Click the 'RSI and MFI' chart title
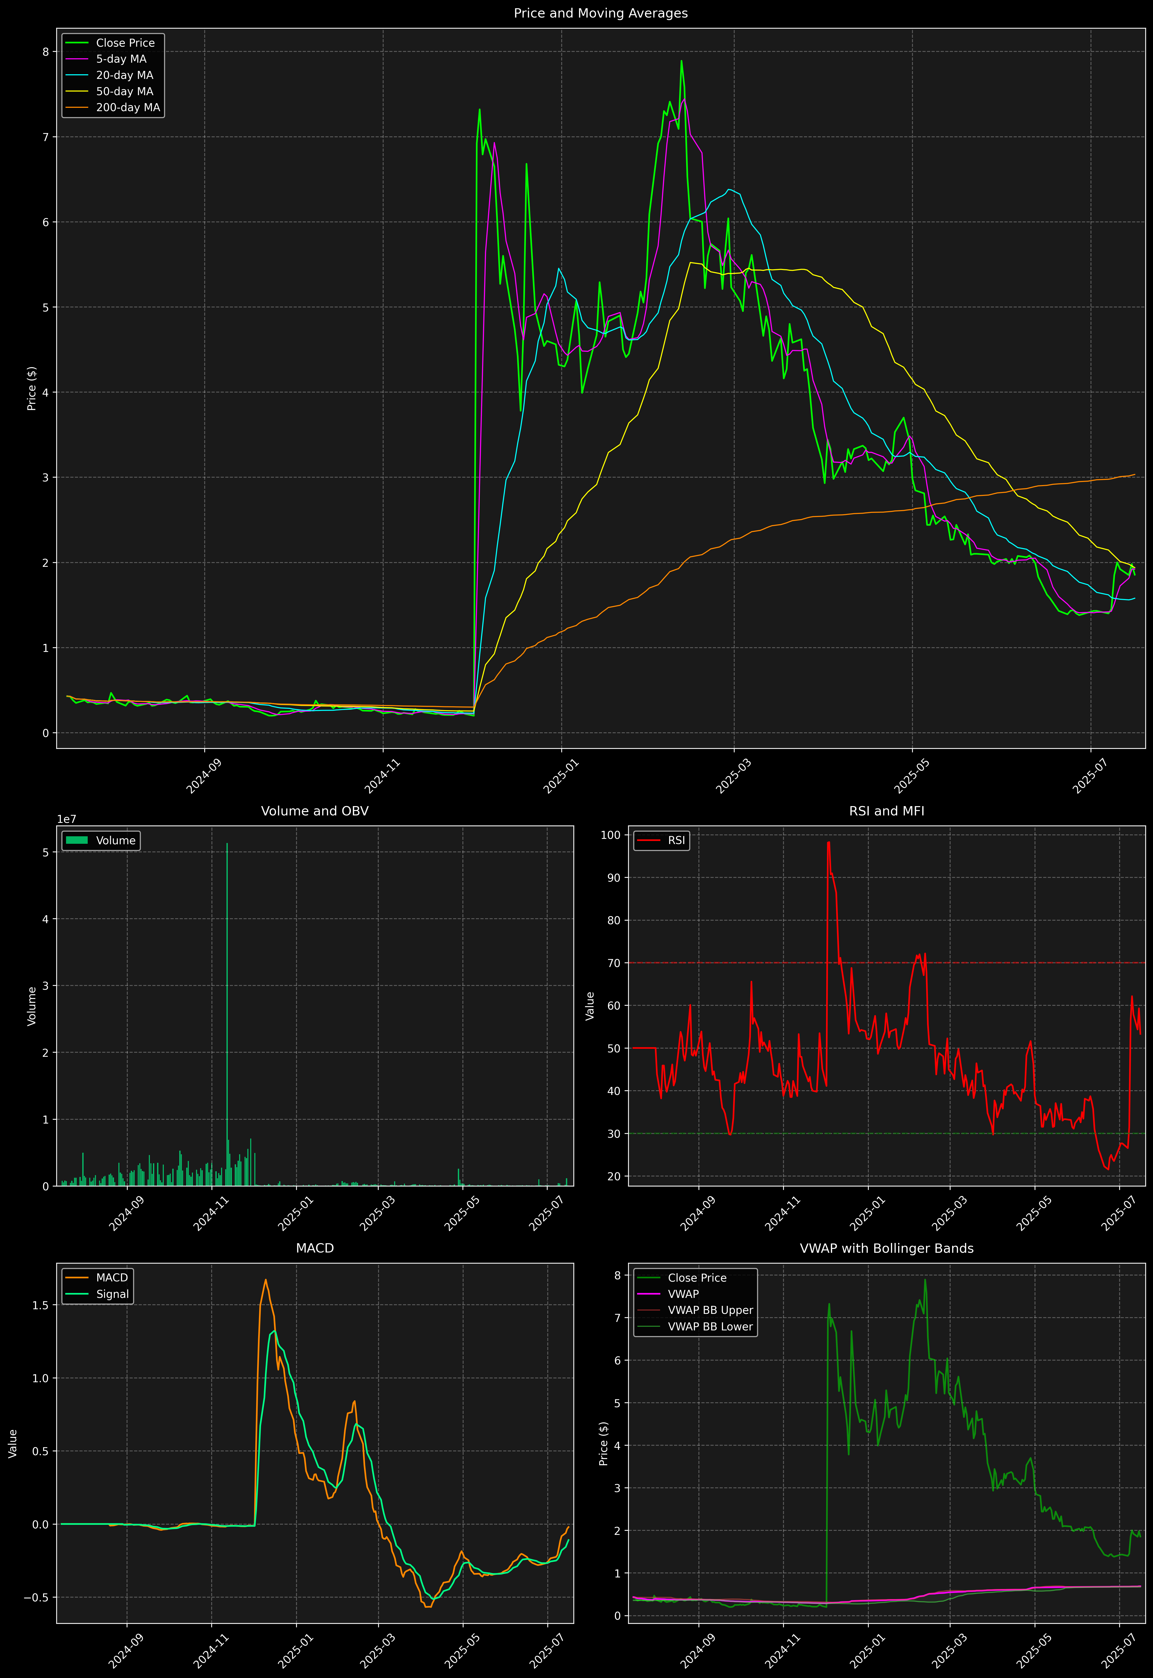This screenshot has width=1153, height=1678. [887, 811]
